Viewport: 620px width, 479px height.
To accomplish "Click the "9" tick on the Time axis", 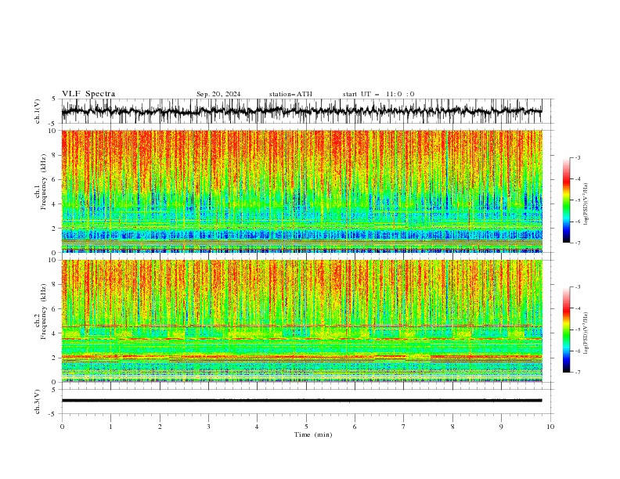I will 501,427.
